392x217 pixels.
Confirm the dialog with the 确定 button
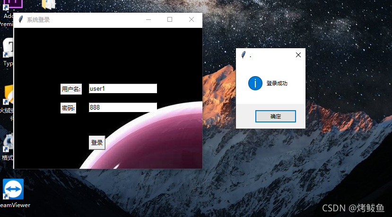pos(276,116)
